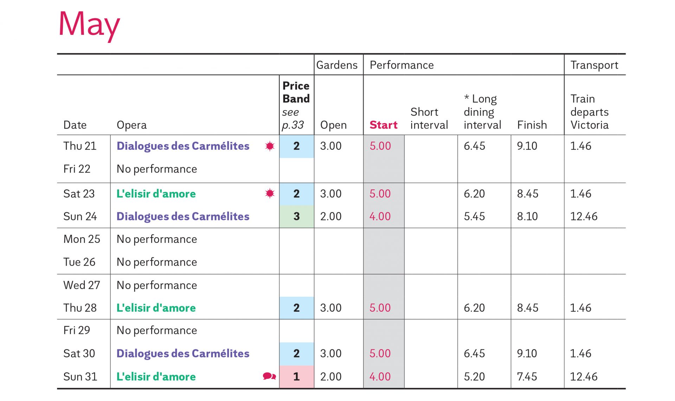Click the May heading
This screenshot has width=675, height=401.
[89, 25]
